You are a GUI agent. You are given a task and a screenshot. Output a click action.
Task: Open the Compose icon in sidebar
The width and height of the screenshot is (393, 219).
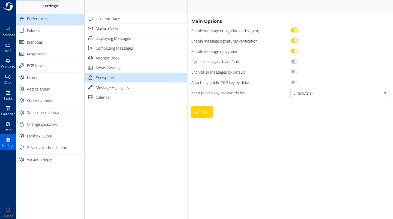(x=8, y=29)
